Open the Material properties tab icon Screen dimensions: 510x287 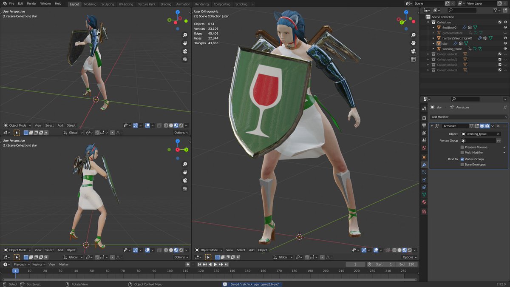pos(424,202)
